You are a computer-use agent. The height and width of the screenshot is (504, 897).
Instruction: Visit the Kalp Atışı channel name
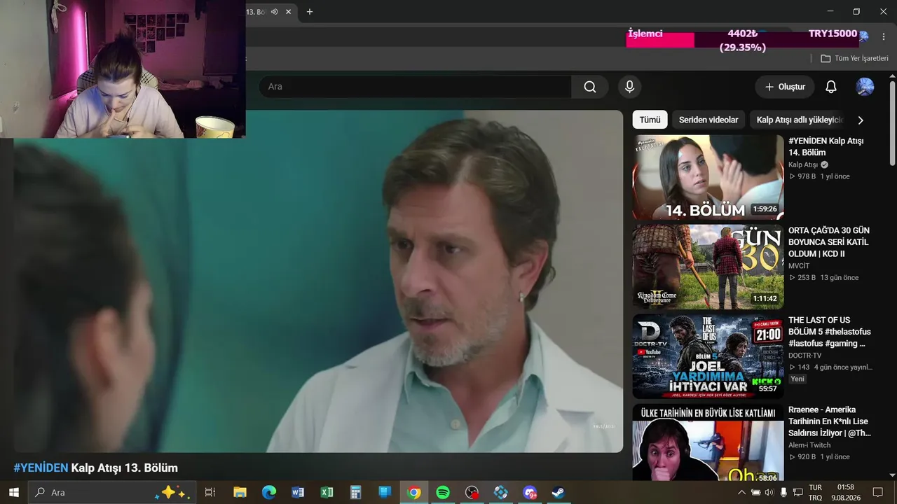803,164
